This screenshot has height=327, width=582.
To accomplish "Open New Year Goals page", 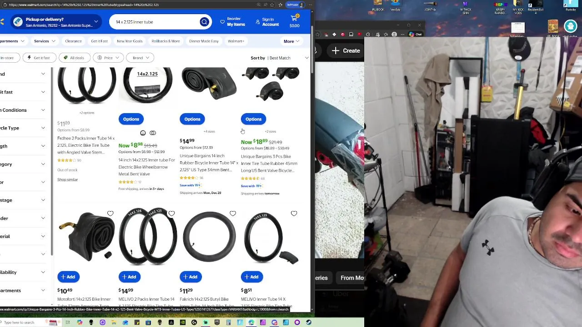I will 130,41.
